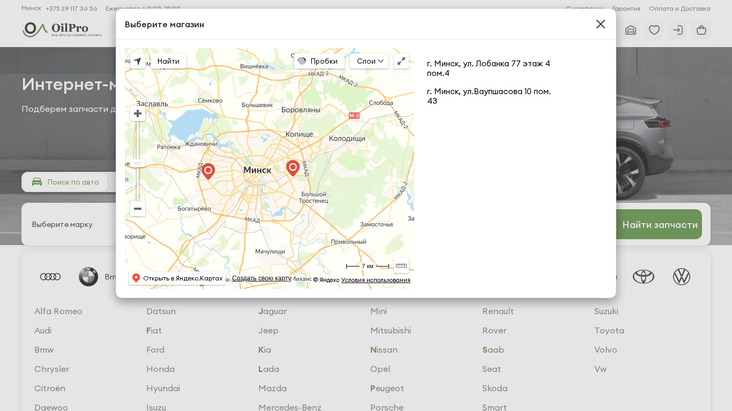Click the geolocation arrow icon on map
The height and width of the screenshot is (411, 732).
(x=138, y=61)
